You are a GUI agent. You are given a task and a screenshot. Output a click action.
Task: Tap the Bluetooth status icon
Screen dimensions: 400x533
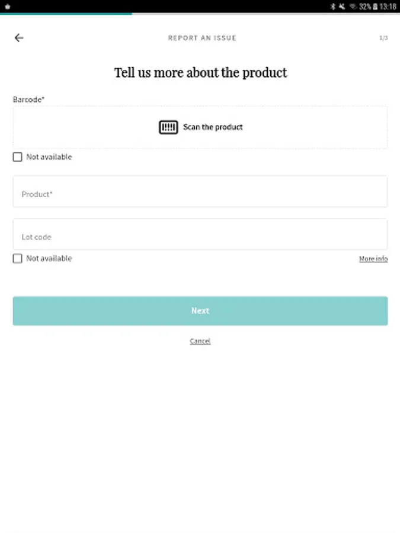[x=333, y=7]
